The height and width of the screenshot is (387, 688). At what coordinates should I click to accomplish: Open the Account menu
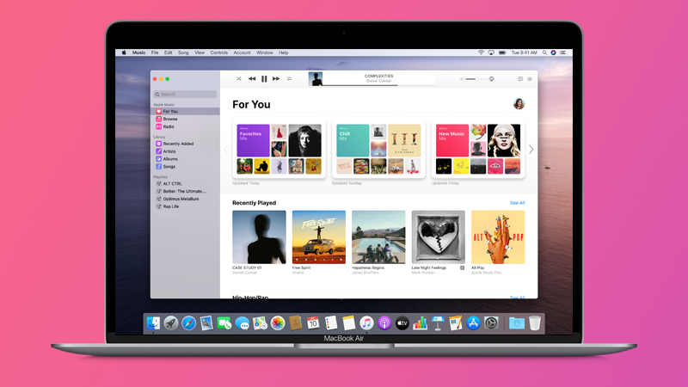point(242,52)
